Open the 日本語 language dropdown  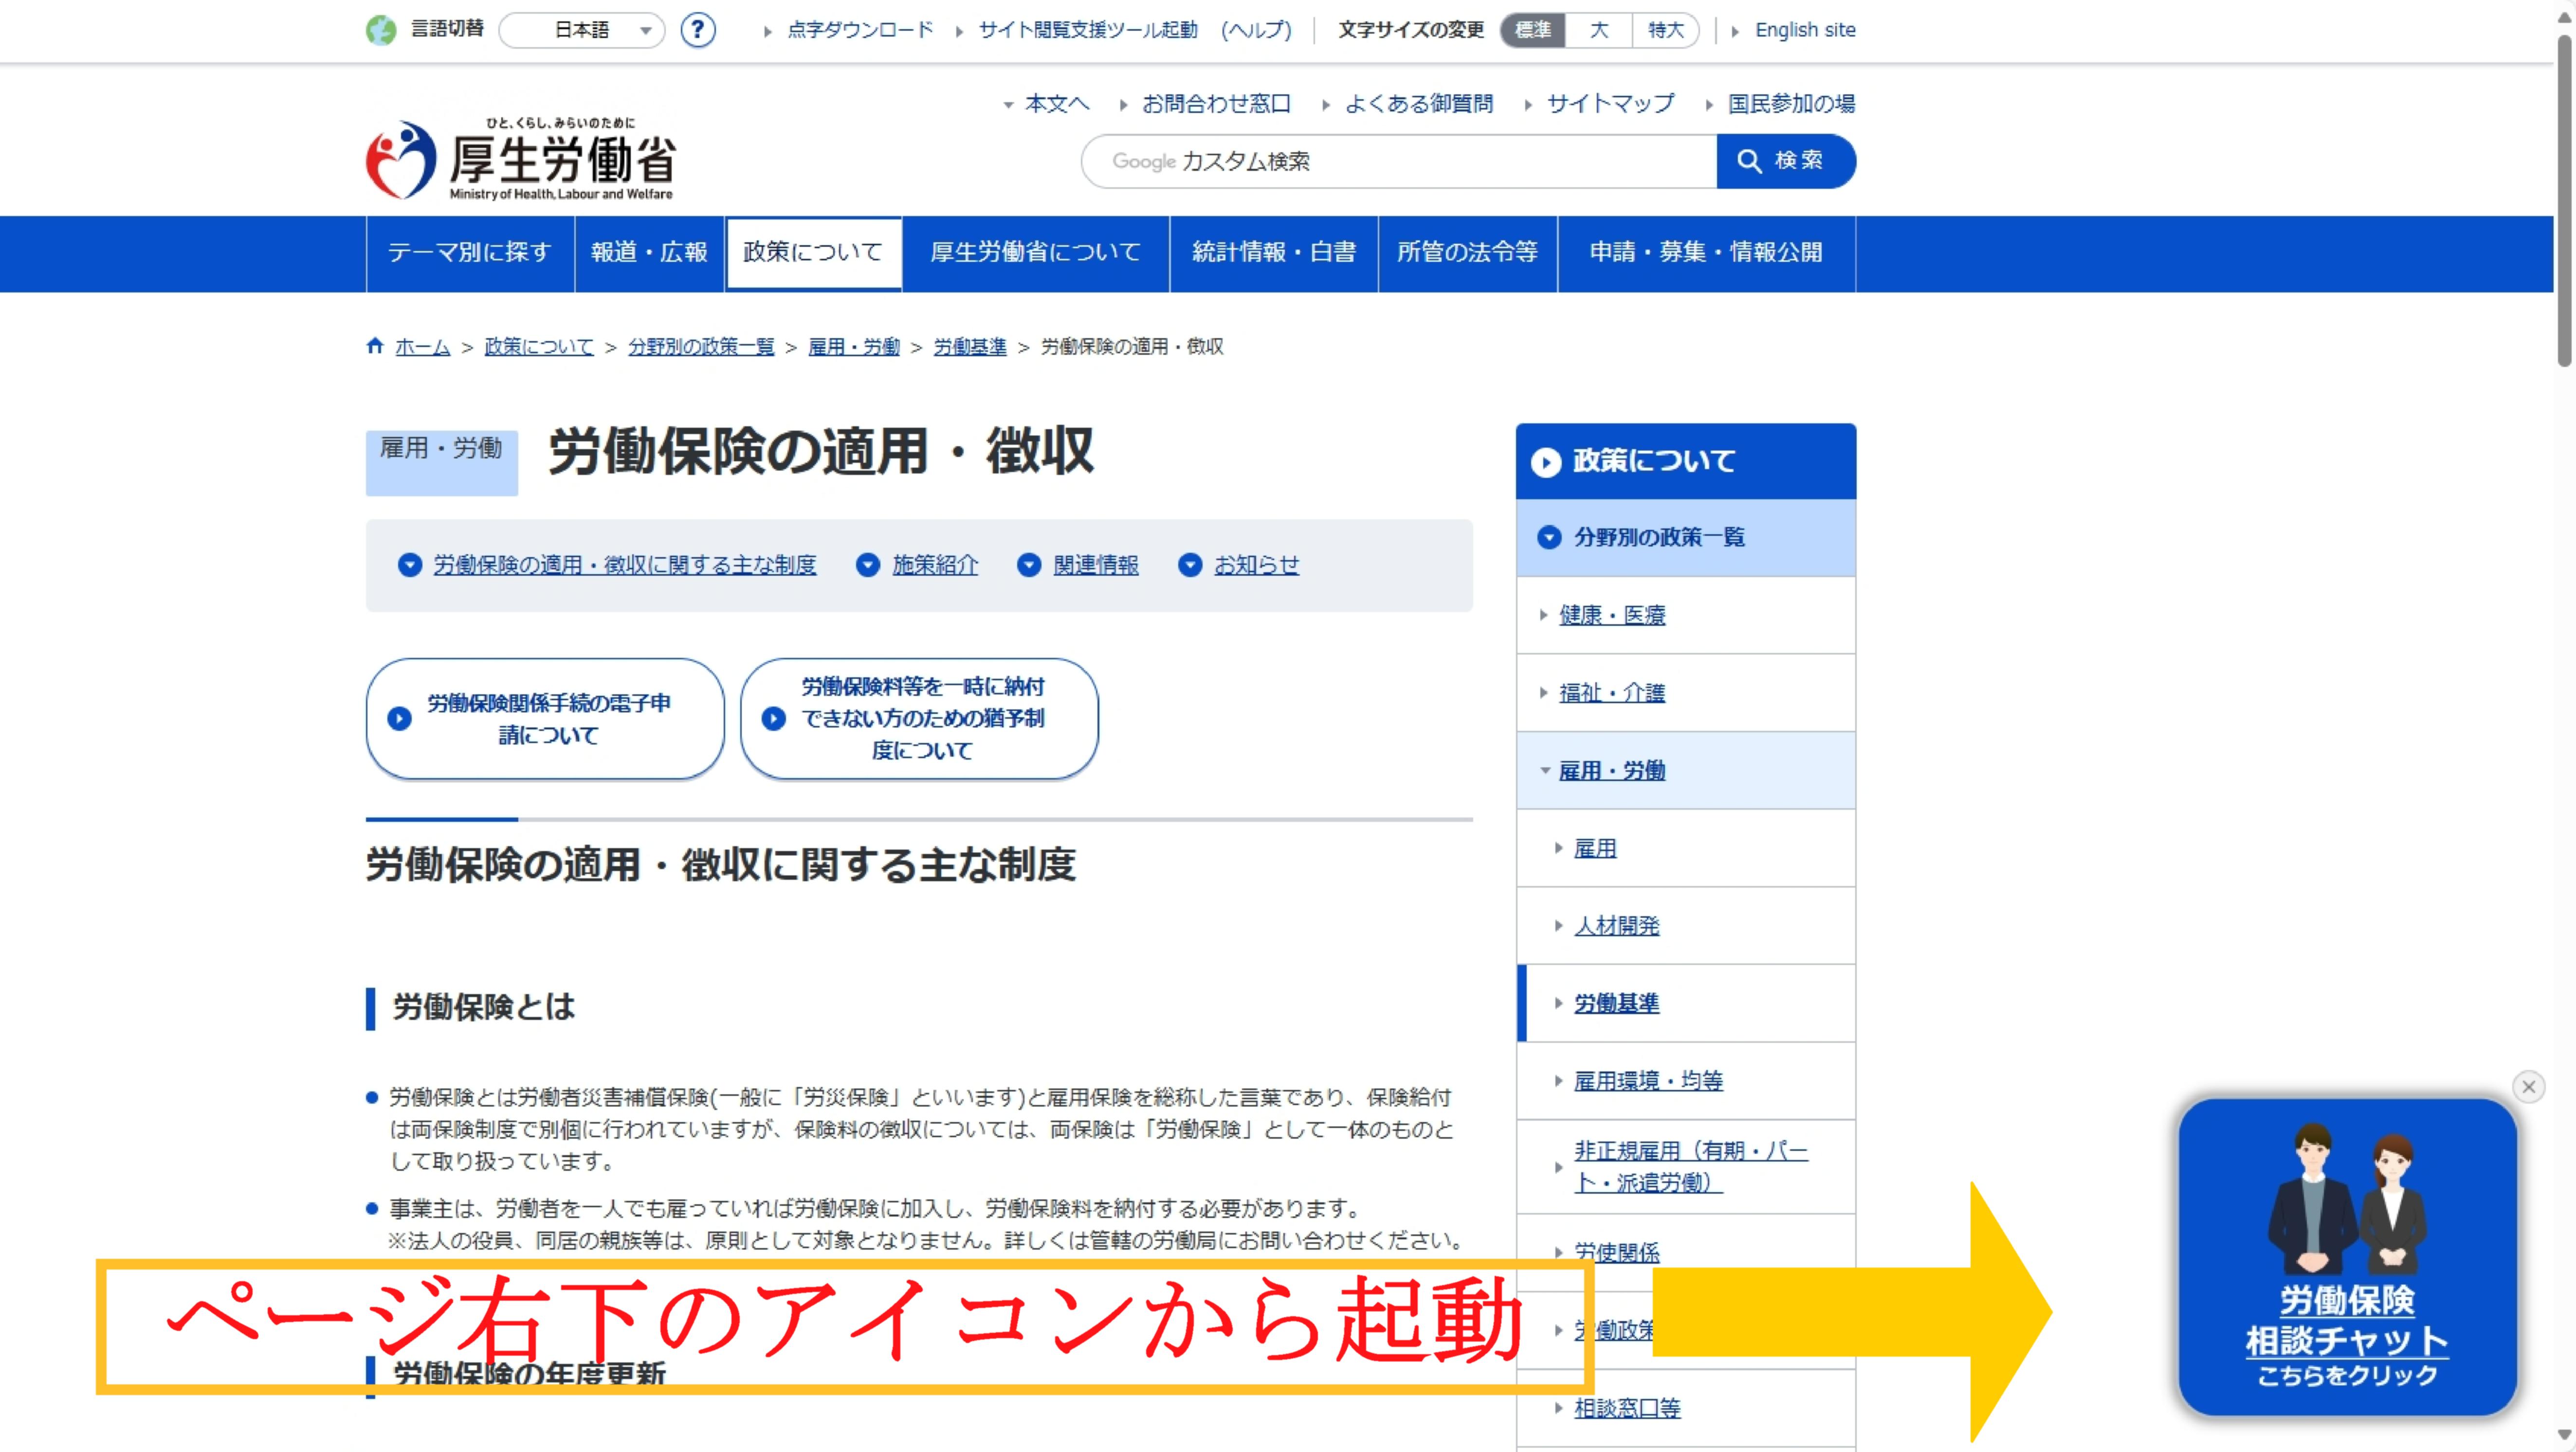tap(582, 30)
